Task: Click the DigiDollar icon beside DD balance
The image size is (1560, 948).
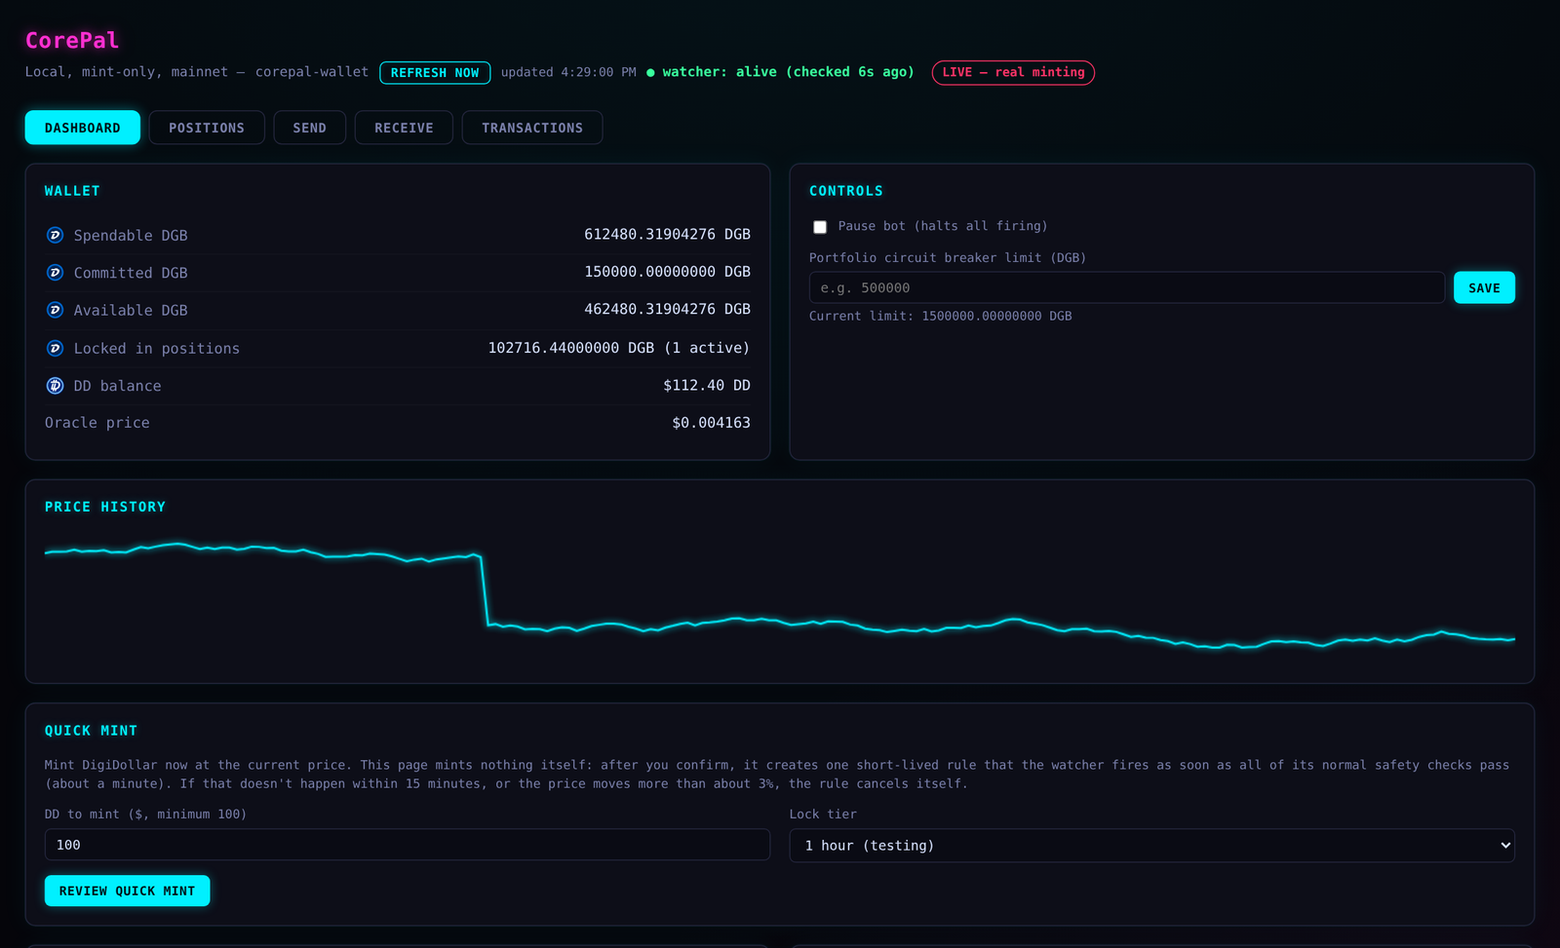Action: click(55, 386)
